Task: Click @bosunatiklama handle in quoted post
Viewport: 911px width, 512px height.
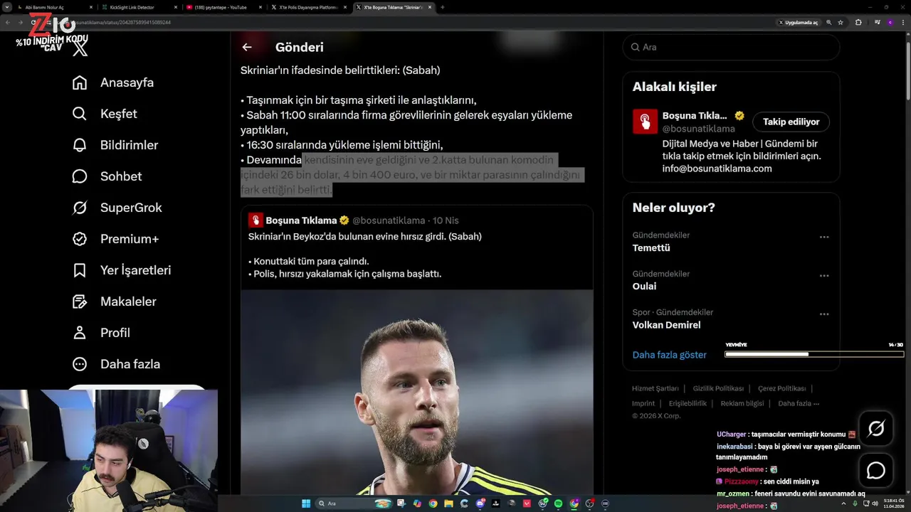Action: pyautogui.click(x=389, y=220)
